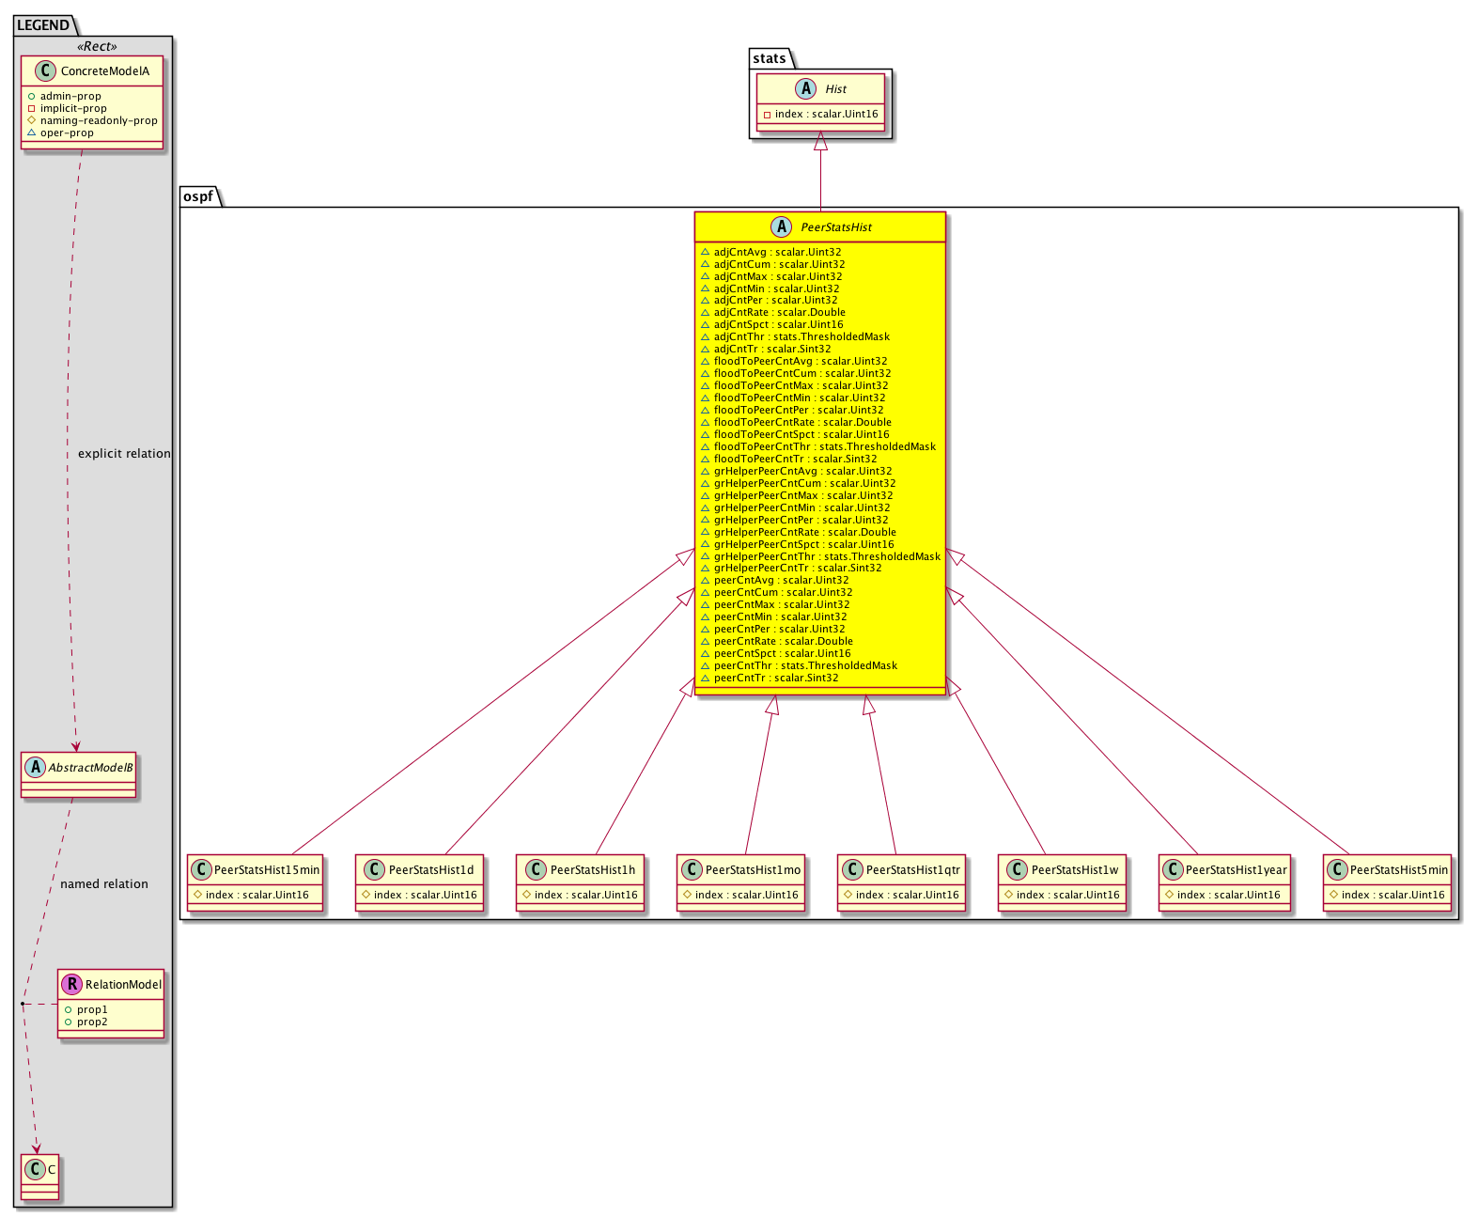Image resolution: width=1478 pixels, height=1217 pixels.
Task: Click the square marker beside implicit-prop
Action: coord(31,108)
